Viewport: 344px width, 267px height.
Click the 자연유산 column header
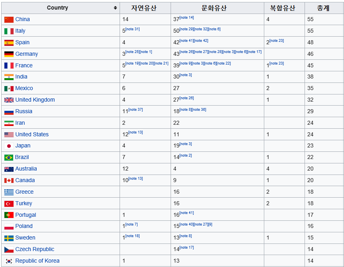click(x=145, y=8)
